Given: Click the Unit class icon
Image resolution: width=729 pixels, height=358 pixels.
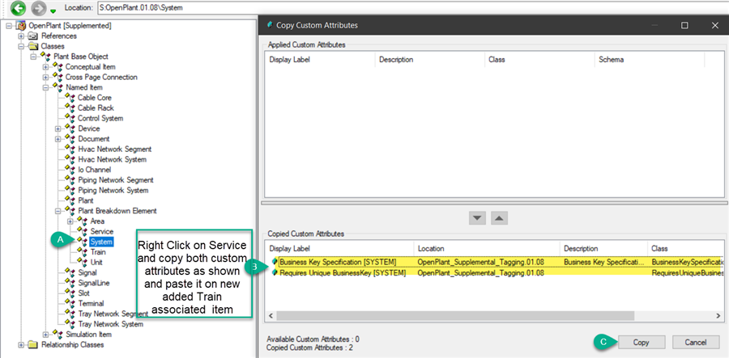Looking at the screenshot, I should [x=83, y=262].
